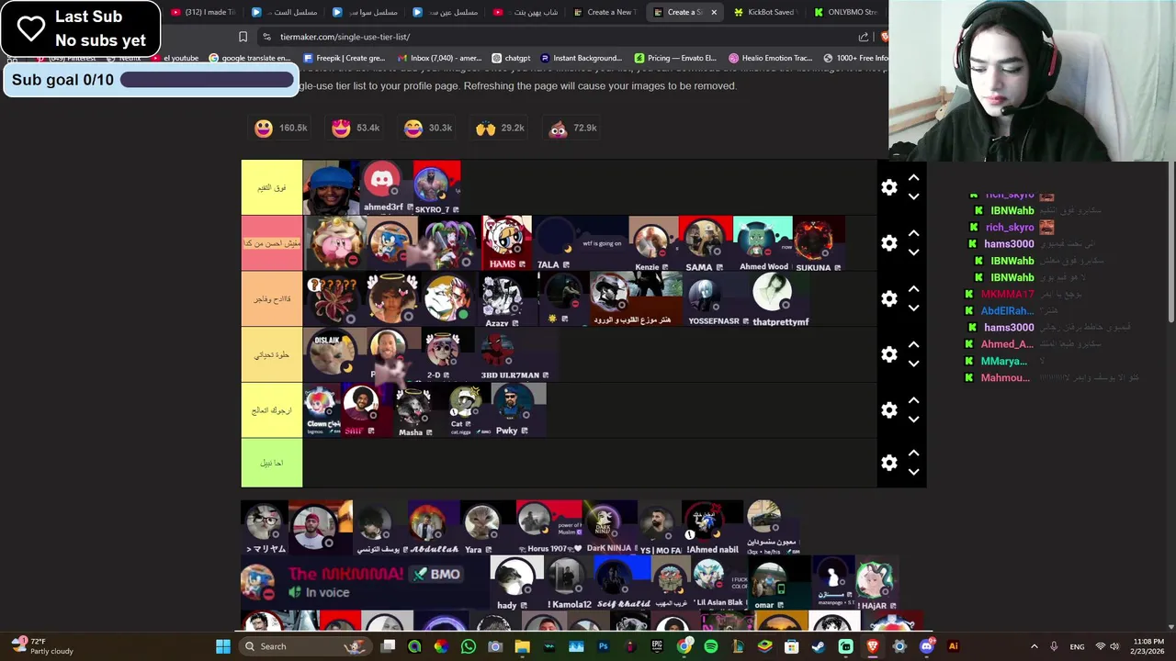Open settings gear for the third tier row
This screenshot has width=1176, height=661.
[x=889, y=299]
